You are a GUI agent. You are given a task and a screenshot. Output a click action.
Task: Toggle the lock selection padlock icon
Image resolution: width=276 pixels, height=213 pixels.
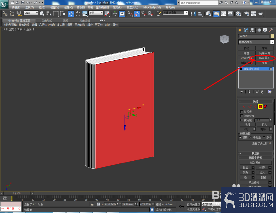click(x=92, y=204)
